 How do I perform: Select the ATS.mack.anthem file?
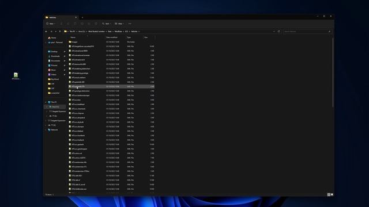[x=111, y=78]
